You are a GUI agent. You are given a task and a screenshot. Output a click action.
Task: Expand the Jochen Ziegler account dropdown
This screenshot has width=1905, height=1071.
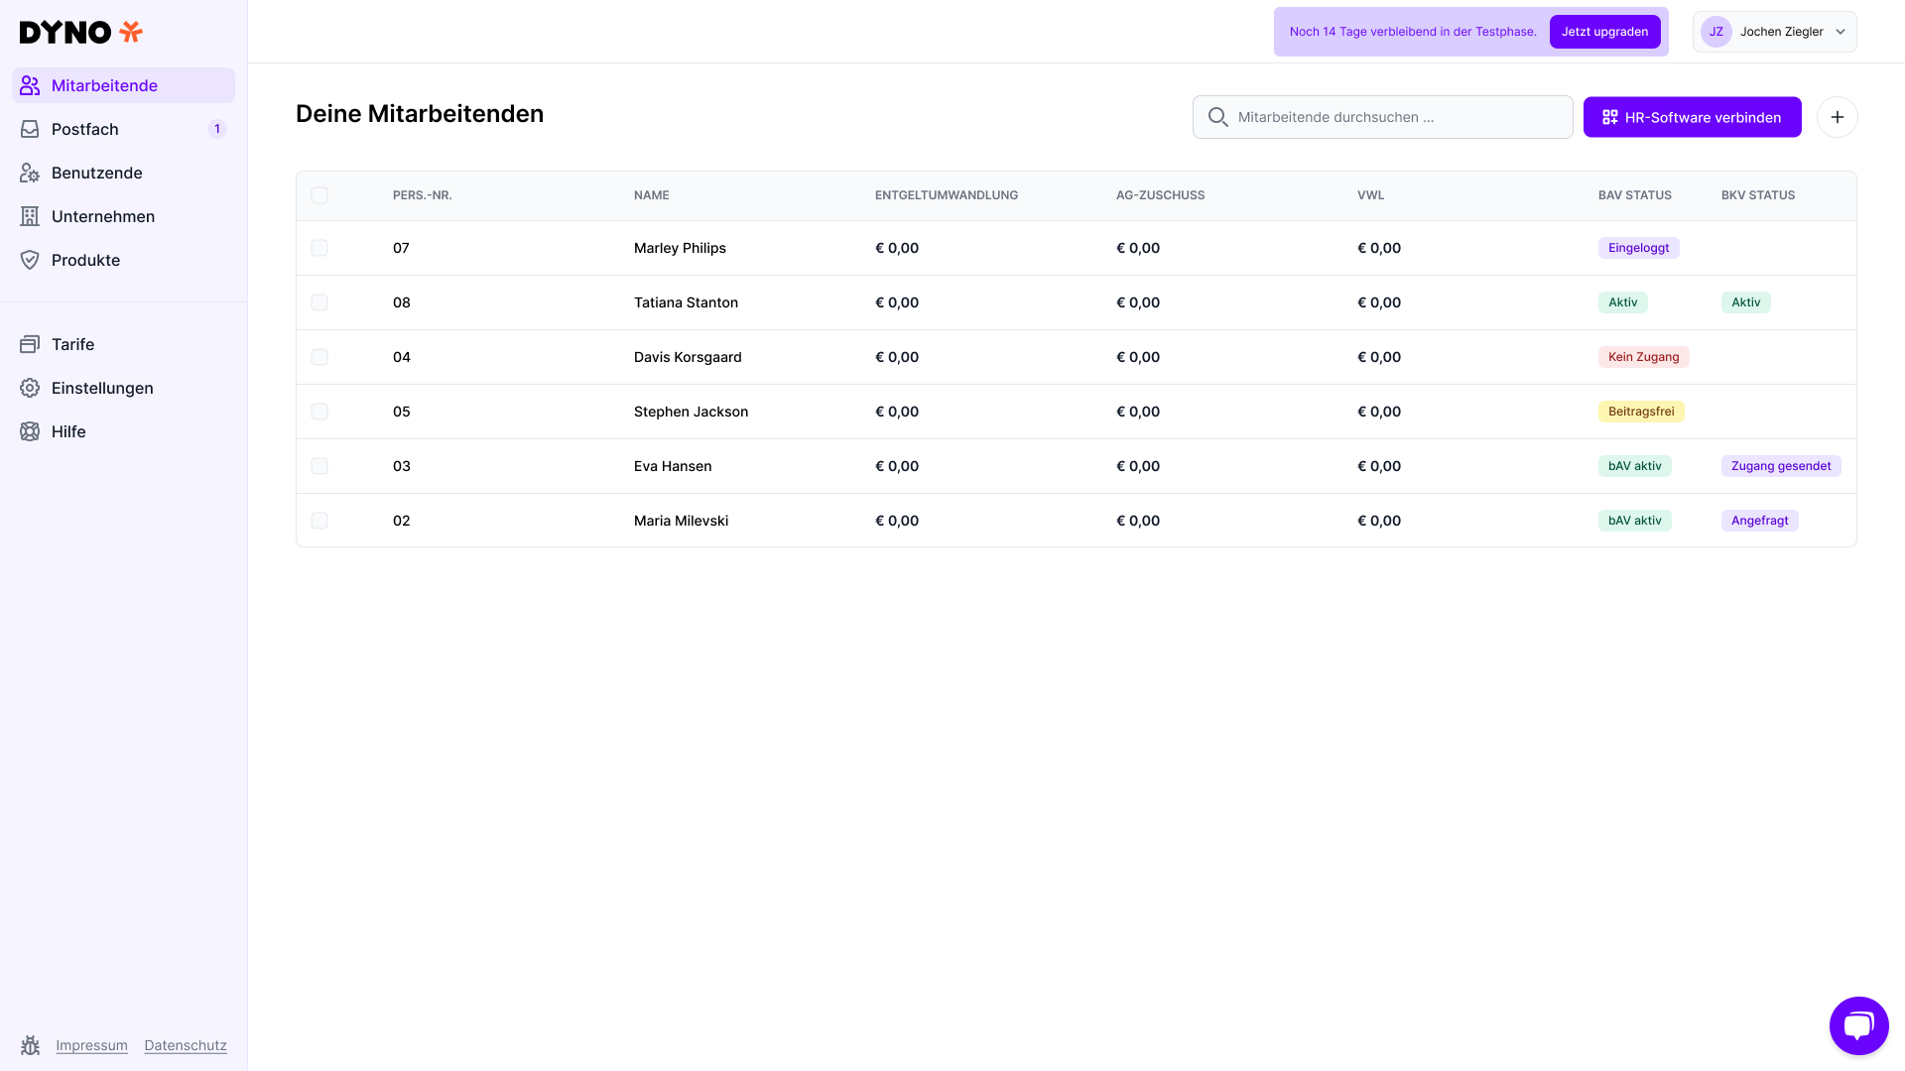click(1840, 32)
